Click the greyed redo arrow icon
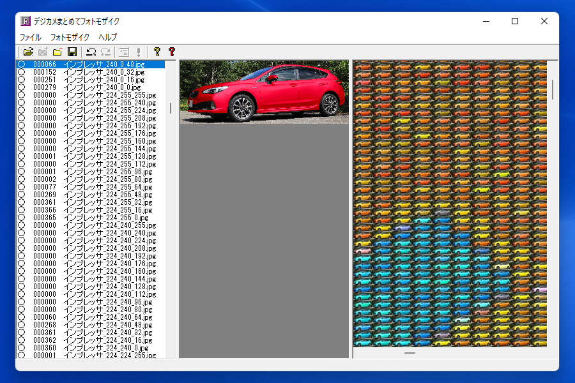 105,52
